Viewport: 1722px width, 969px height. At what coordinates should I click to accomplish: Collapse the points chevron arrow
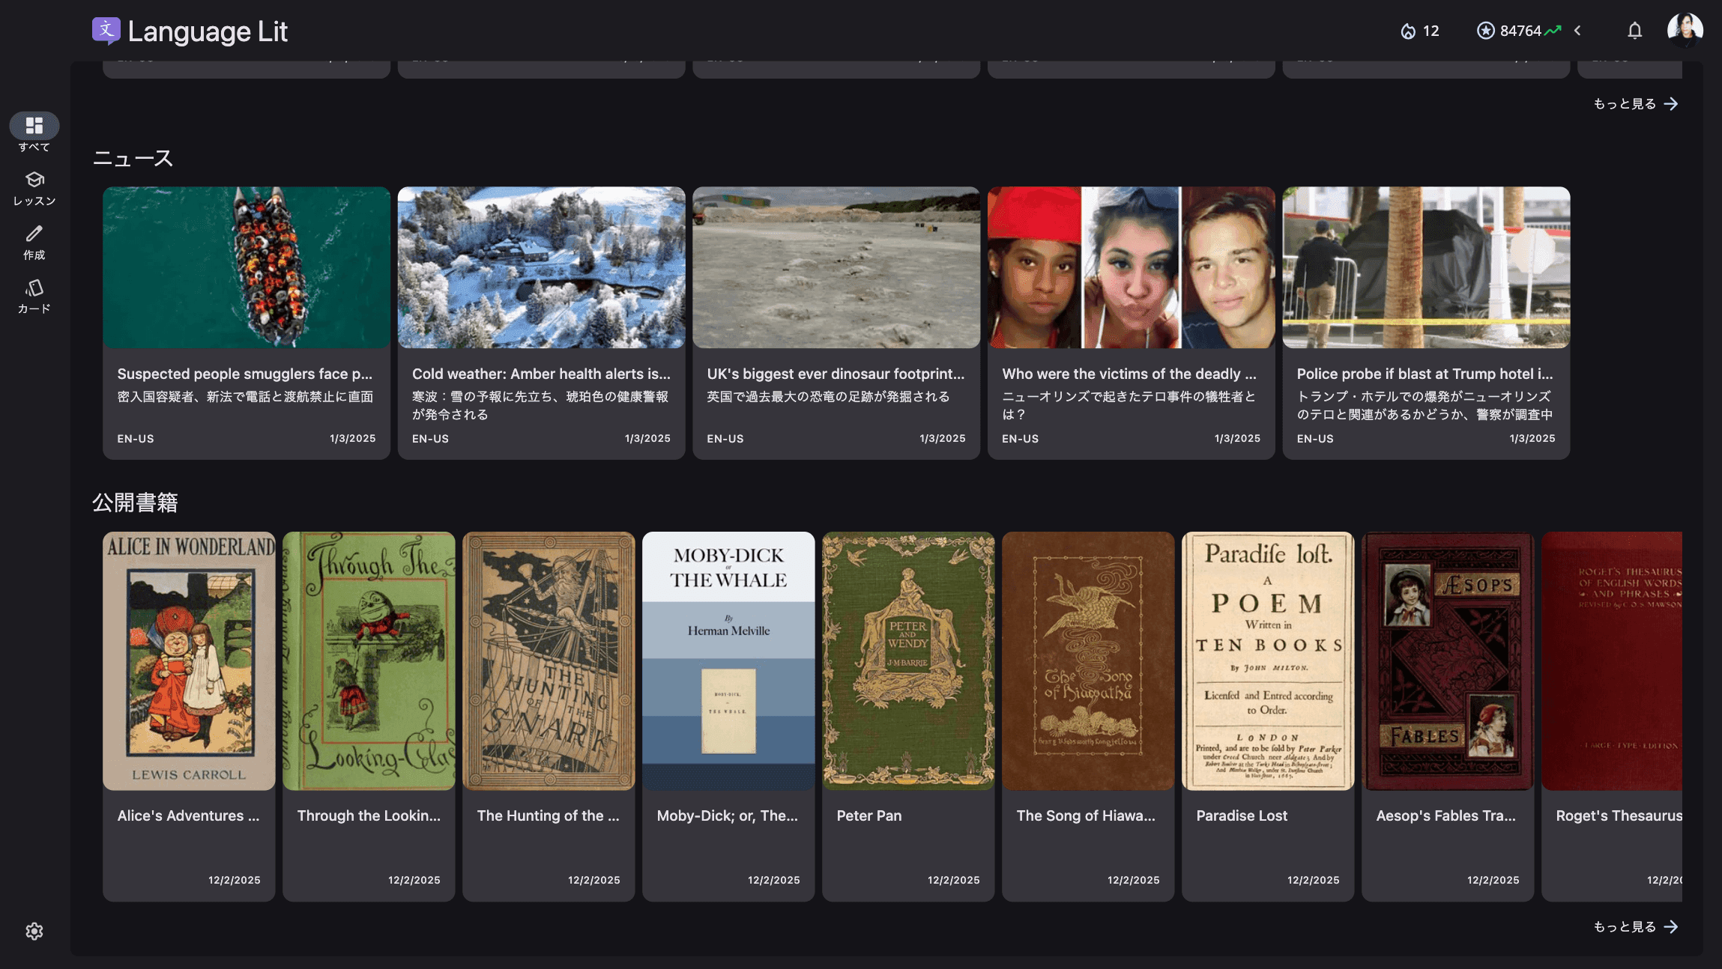click(1577, 31)
